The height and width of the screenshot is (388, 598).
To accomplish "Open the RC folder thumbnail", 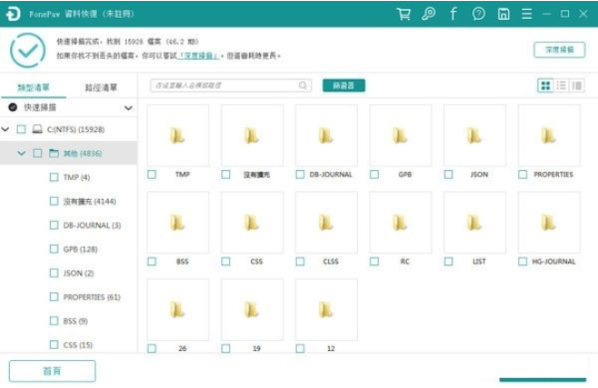I will click(400, 222).
